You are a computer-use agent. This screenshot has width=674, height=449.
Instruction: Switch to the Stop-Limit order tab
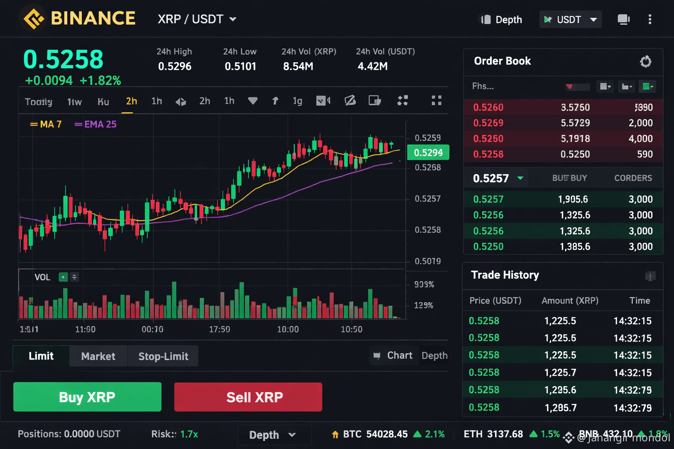click(163, 356)
